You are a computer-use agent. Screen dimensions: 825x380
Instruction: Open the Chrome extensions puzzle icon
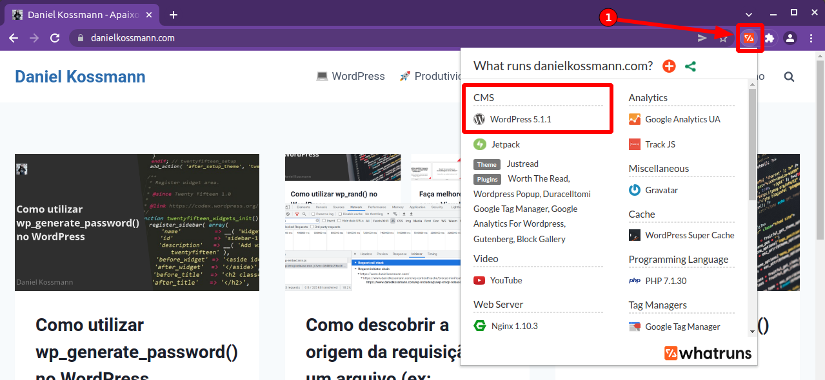[770, 38]
